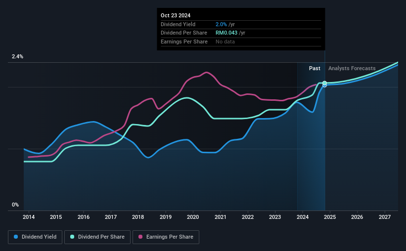Click the Past label on the chart
Image resolution: width=406 pixels, height=251 pixels.
(315, 68)
